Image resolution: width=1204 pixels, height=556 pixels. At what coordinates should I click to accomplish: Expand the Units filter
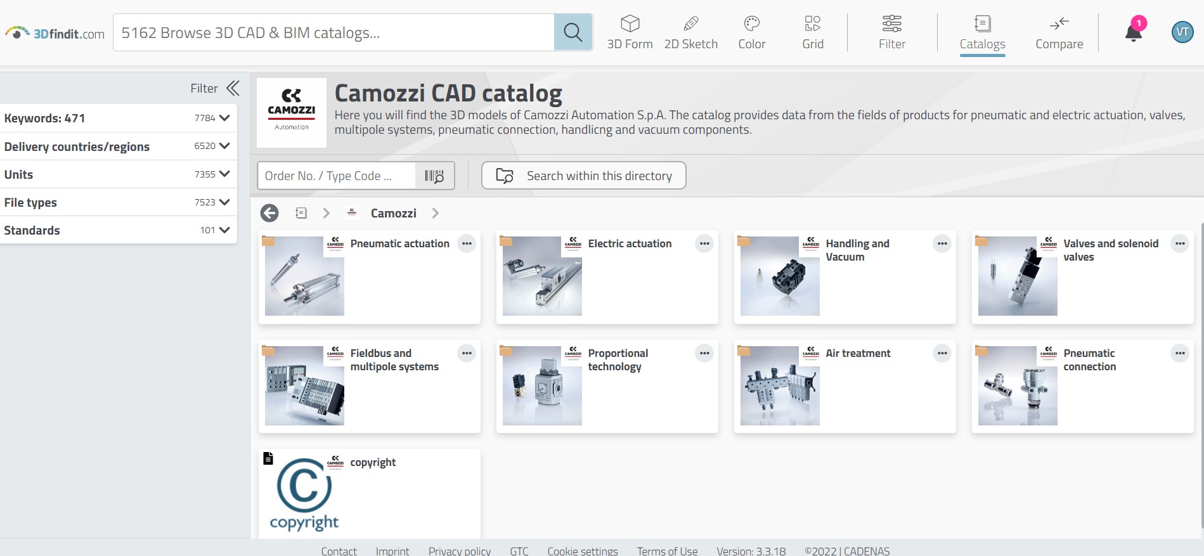119,174
